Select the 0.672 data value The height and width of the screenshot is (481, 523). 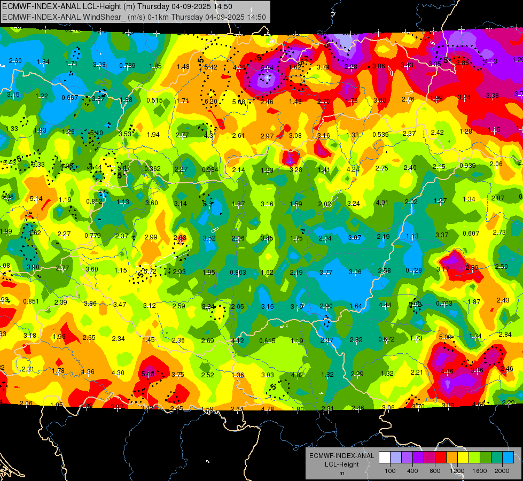387,339
